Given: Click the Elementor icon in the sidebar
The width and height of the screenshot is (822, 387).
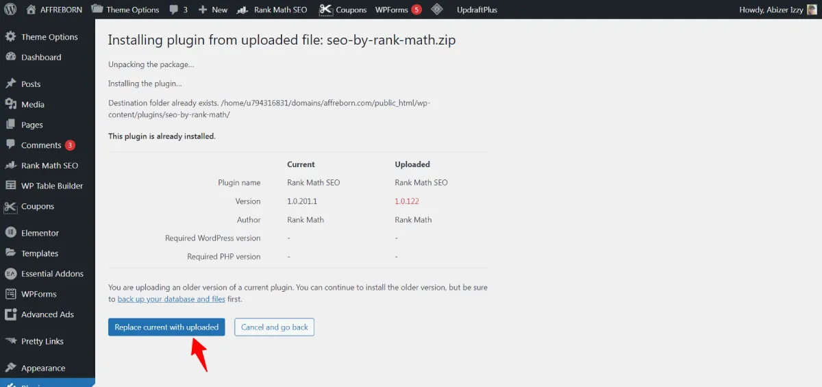Looking at the screenshot, I should (10, 233).
